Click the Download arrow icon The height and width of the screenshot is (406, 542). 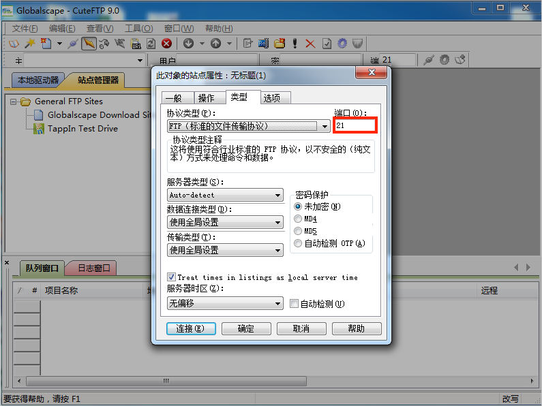(188, 44)
